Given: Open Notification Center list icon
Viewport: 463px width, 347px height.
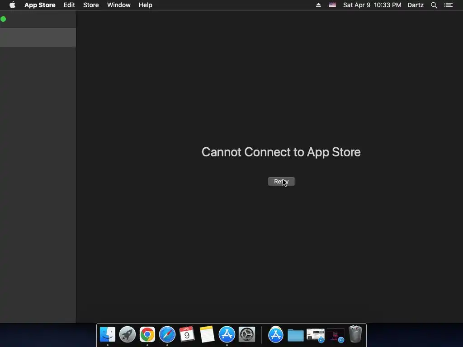Looking at the screenshot, I should (x=448, y=5).
